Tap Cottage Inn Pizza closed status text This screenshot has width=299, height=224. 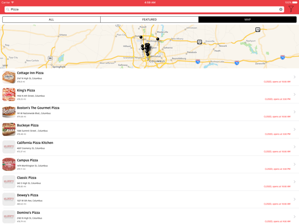[277, 82]
